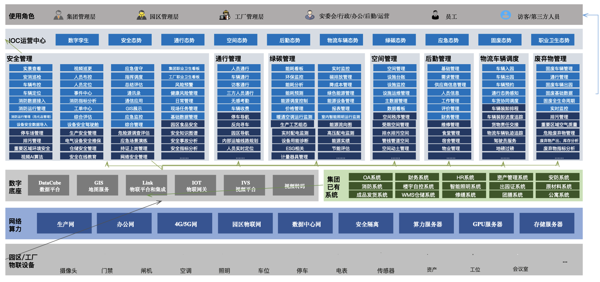Click the 园区管理层 role icon

[141, 15]
